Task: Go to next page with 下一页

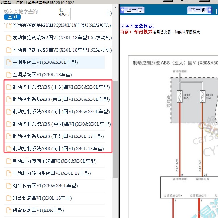Action: tap(200, 10)
